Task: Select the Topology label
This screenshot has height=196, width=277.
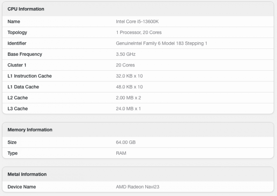Action: [x=17, y=33]
